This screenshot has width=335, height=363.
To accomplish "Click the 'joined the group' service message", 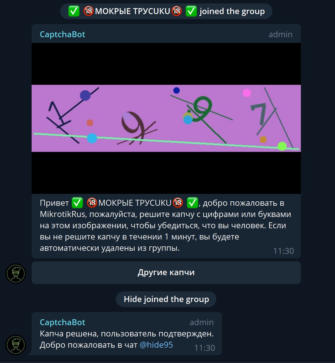I will [x=166, y=11].
